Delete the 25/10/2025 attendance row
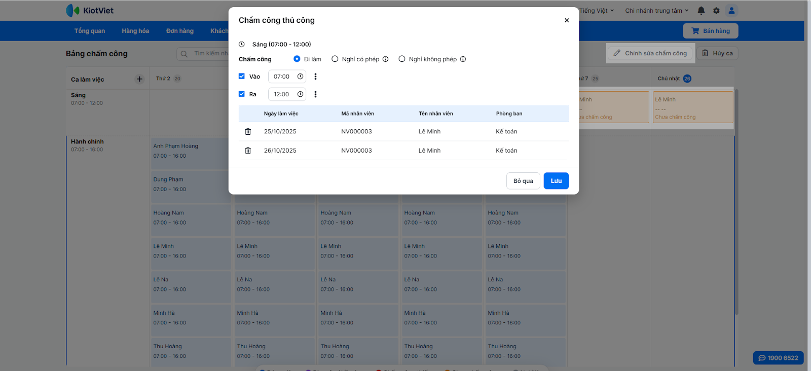 tap(248, 132)
